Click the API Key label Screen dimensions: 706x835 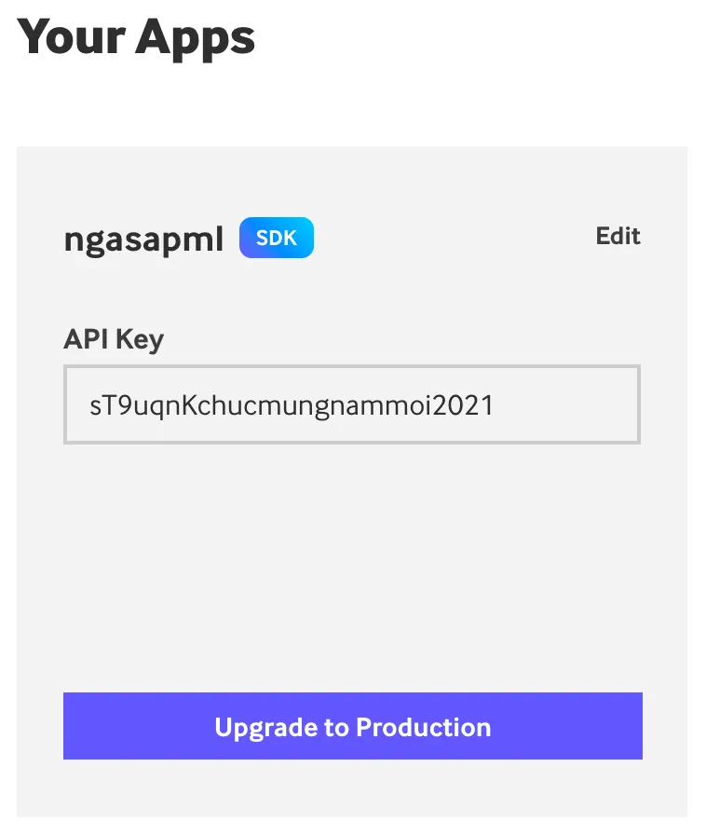[x=113, y=339]
